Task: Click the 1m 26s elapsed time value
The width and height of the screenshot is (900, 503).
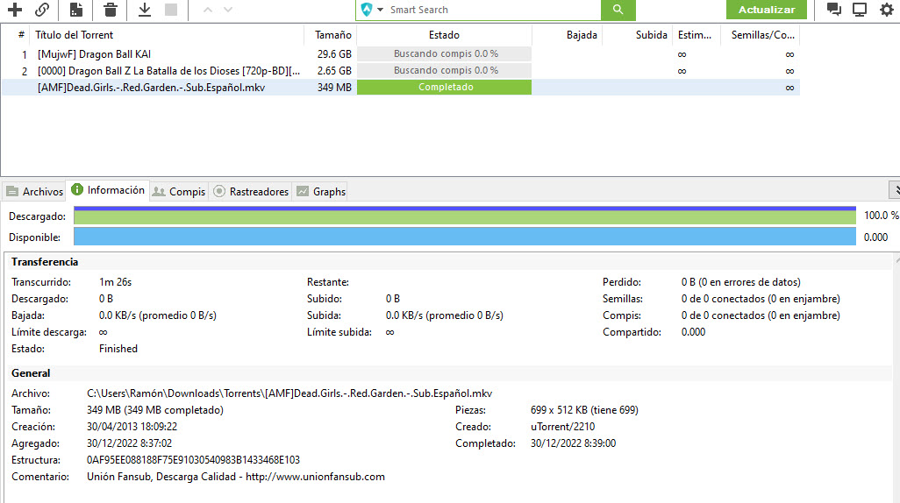Action: (x=116, y=282)
